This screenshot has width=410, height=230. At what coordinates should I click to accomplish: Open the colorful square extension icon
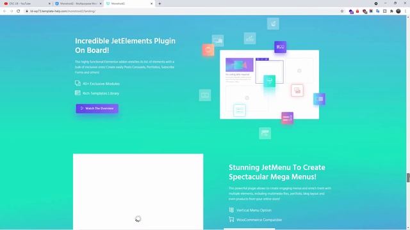tap(371, 11)
